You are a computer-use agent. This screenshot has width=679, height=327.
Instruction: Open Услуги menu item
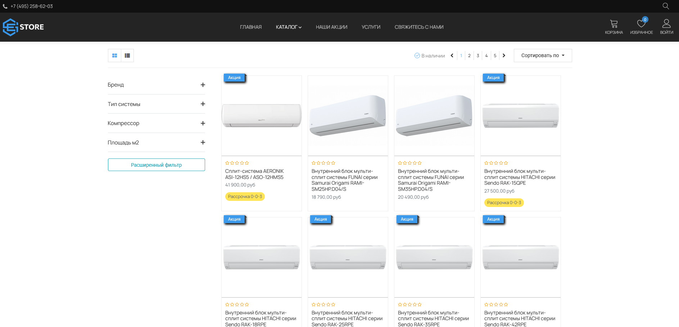pyautogui.click(x=371, y=27)
